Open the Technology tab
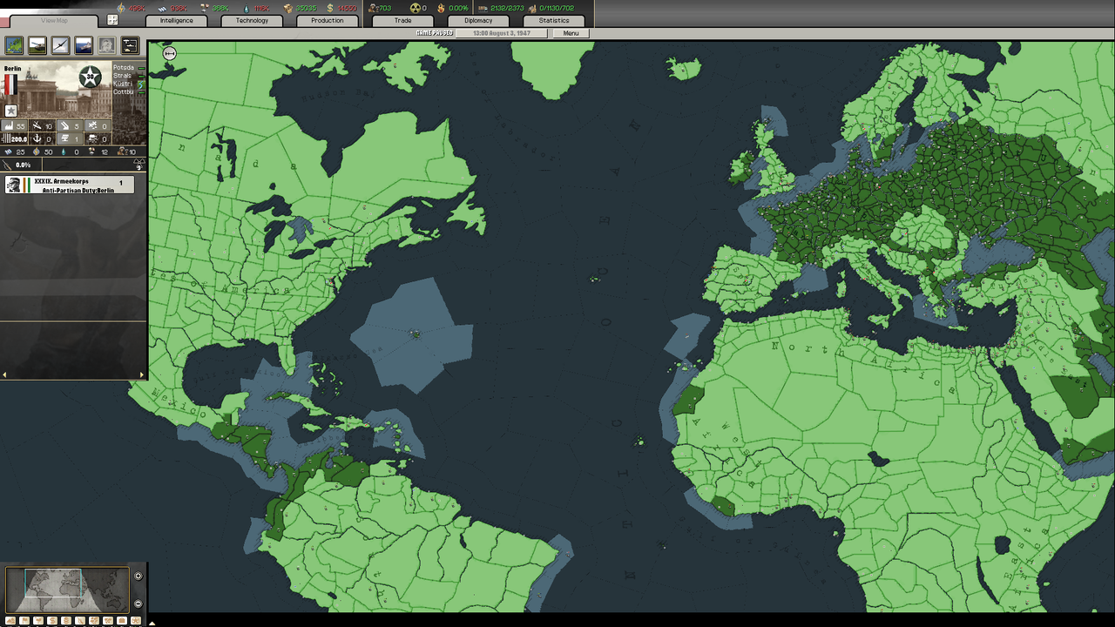Screen dimensions: 1115x627 pos(252,20)
